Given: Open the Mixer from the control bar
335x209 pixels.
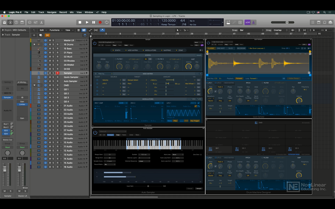Looking at the screenshot, I should (36, 22).
